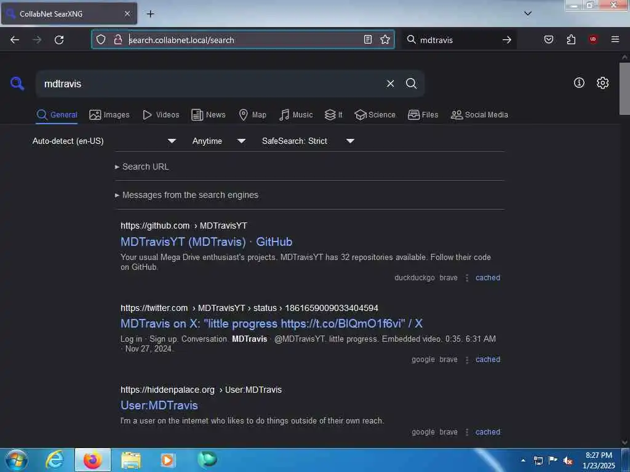Close the CollabNet SearXNG tab
Image resolution: width=630 pixels, height=472 pixels.
[x=127, y=14]
